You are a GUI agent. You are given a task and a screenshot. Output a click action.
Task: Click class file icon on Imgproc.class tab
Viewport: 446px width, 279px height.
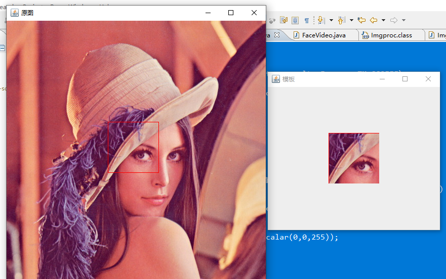(365, 35)
